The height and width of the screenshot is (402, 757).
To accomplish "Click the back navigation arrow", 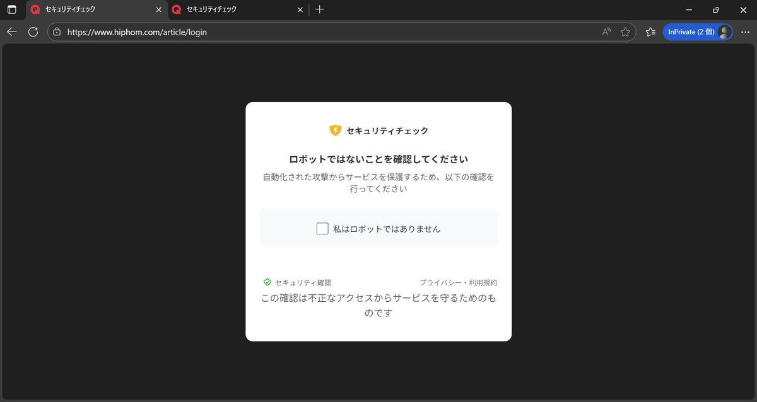I will coord(11,32).
